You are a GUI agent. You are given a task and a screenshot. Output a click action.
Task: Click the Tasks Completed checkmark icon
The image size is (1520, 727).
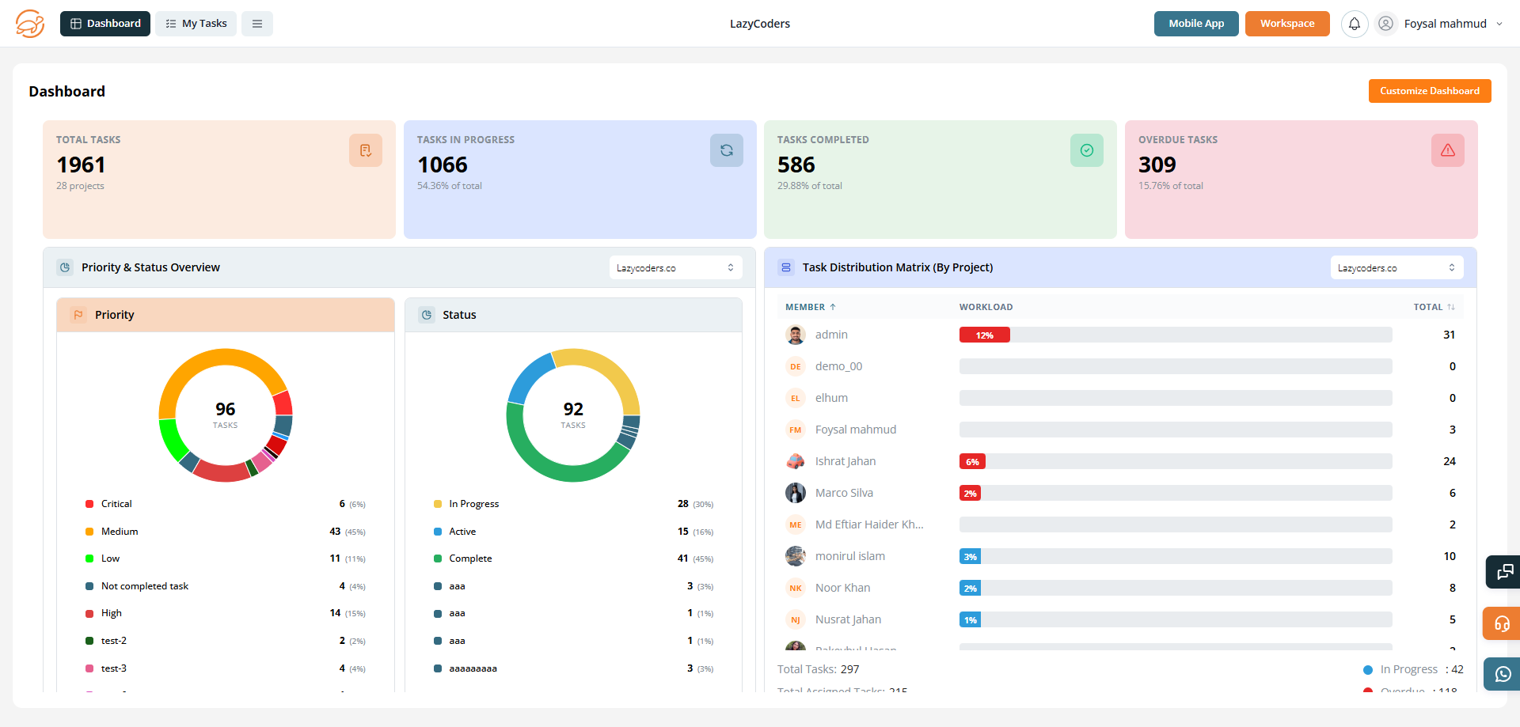coord(1086,150)
